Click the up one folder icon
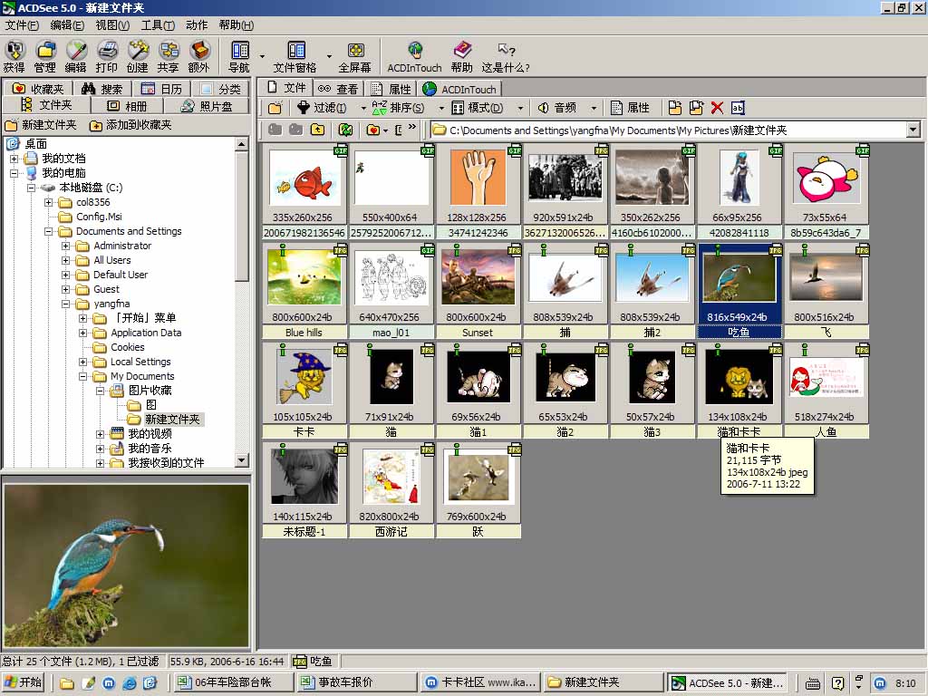The width and height of the screenshot is (928, 696). [x=317, y=130]
